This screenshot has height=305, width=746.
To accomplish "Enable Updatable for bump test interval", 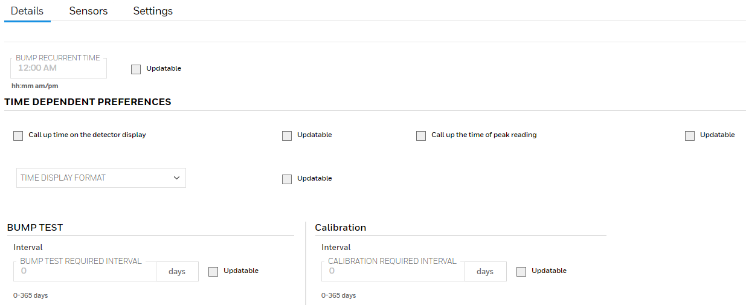I will [x=213, y=272].
